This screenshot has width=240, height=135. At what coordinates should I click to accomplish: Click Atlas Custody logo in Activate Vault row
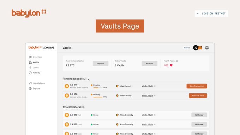117,96
